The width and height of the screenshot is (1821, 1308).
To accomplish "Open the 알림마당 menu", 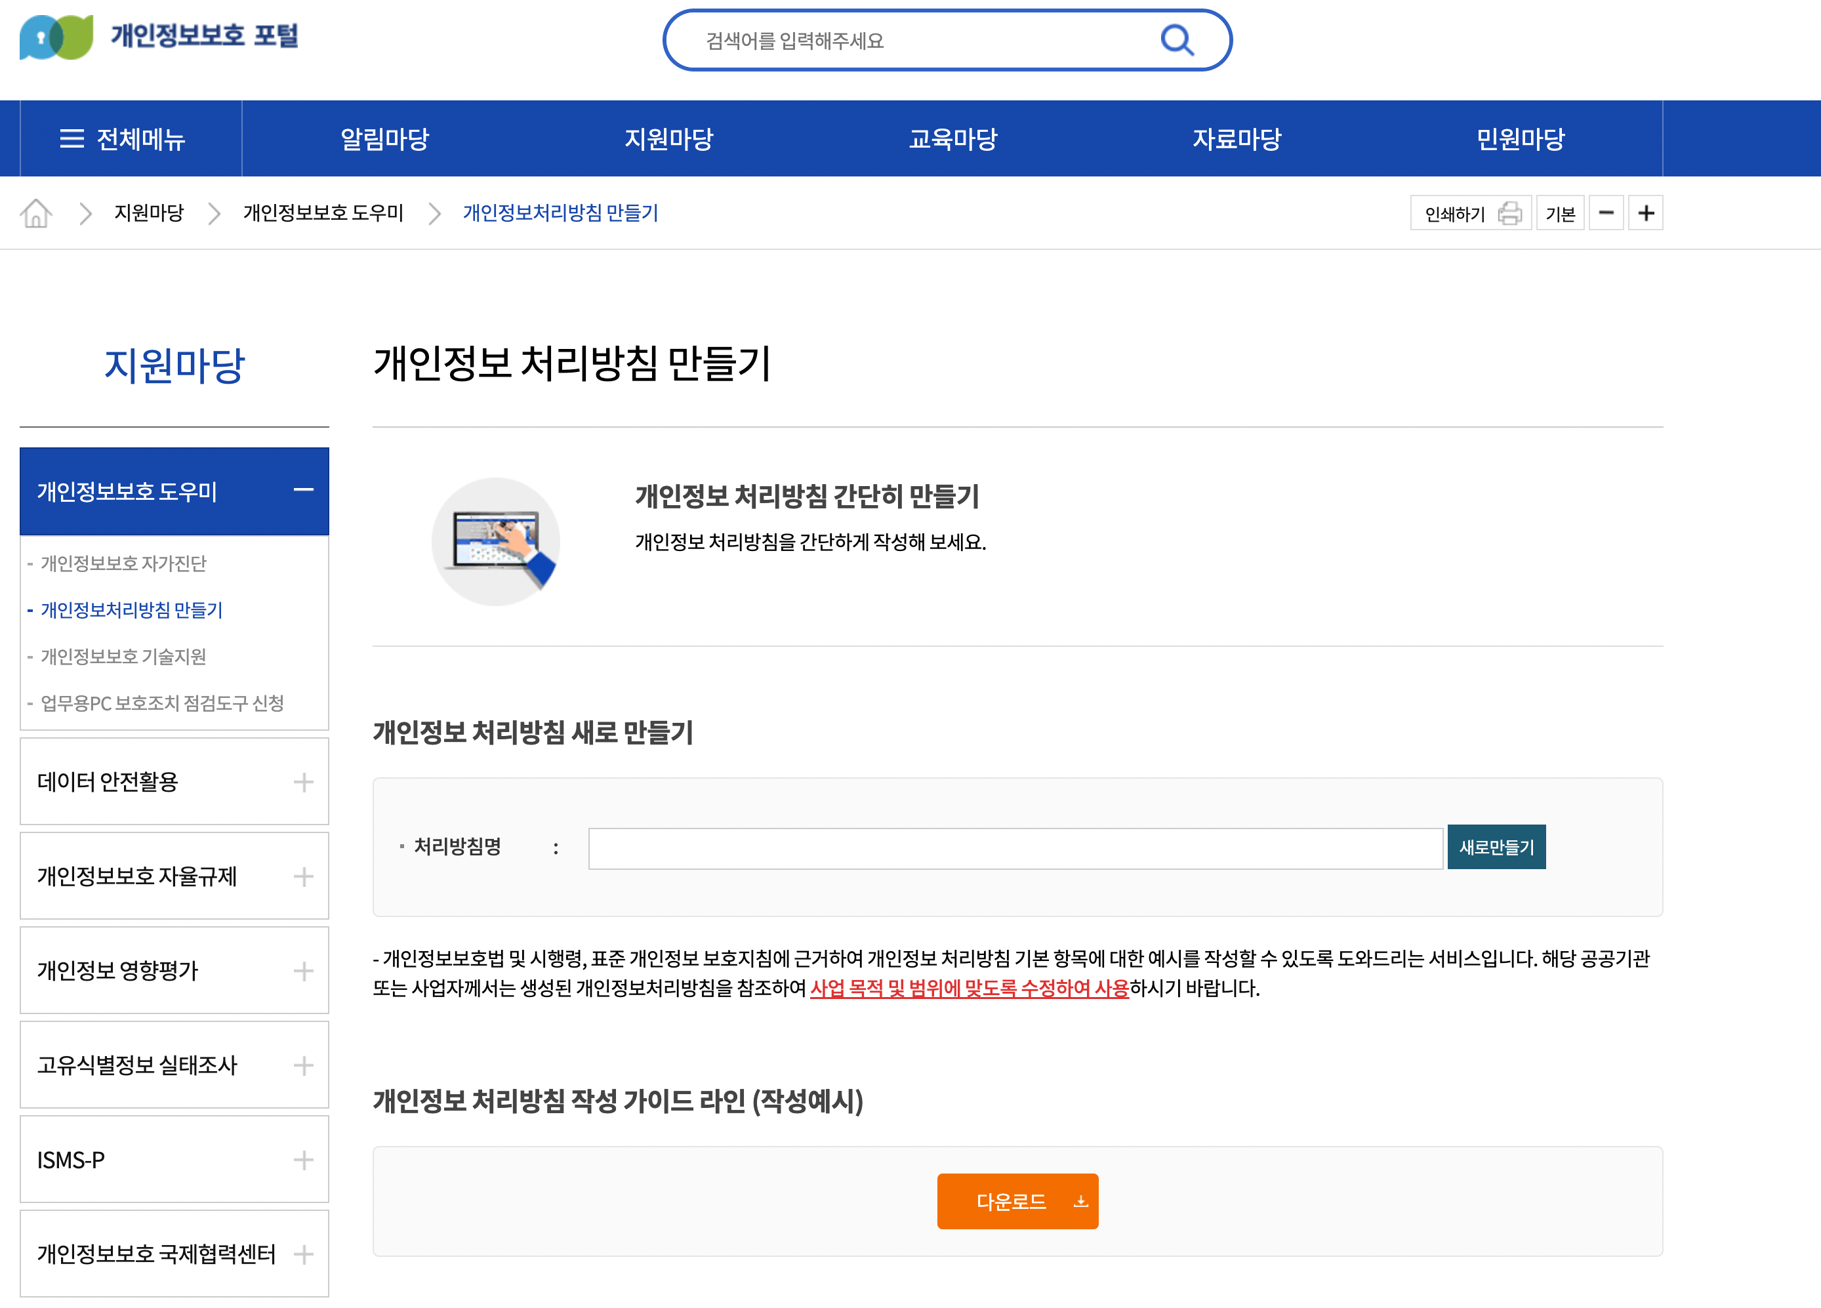I will pyautogui.click(x=384, y=139).
